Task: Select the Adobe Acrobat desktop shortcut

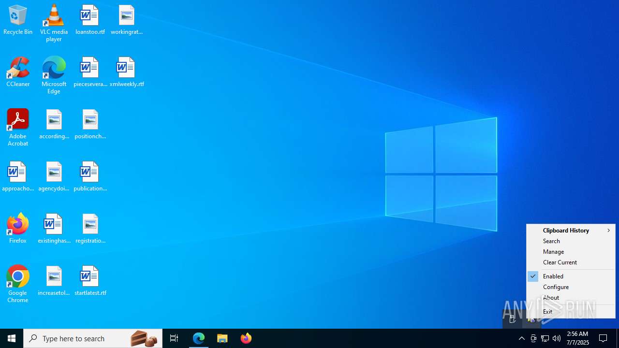Action: coord(18,128)
